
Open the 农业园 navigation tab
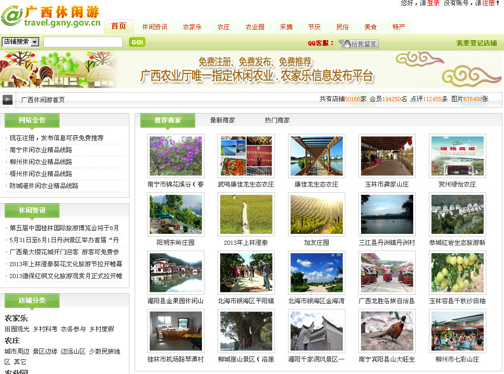coord(255,27)
